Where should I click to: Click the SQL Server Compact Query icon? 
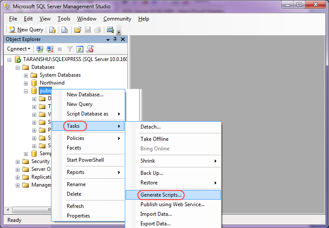click(x=65, y=30)
